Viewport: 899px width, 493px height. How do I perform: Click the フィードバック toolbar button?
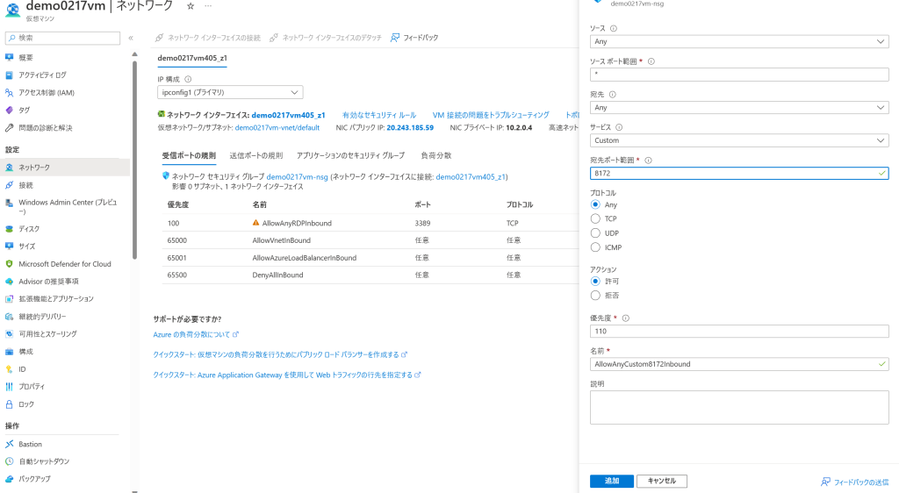(414, 38)
